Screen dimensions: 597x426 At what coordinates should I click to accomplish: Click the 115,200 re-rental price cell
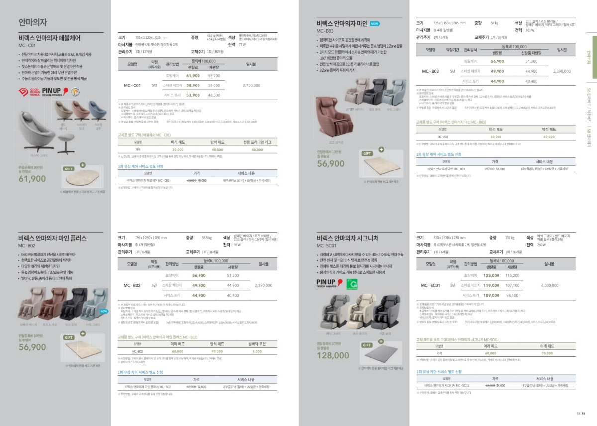pos(512,275)
